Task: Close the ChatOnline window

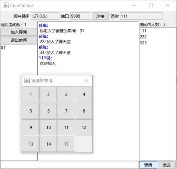Action: pyautogui.click(x=168, y=5)
